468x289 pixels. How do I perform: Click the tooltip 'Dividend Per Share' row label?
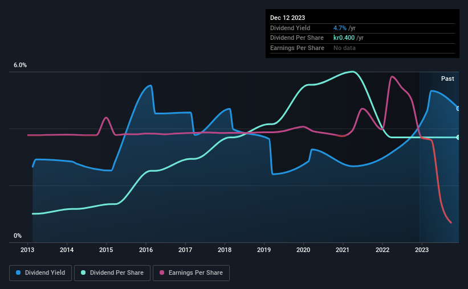point(296,38)
